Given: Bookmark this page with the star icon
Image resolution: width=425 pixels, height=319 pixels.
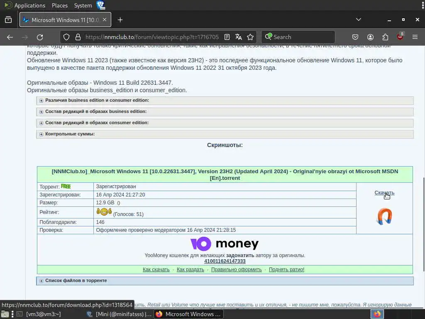Looking at the screenshot, I should [x=250, y=37].
